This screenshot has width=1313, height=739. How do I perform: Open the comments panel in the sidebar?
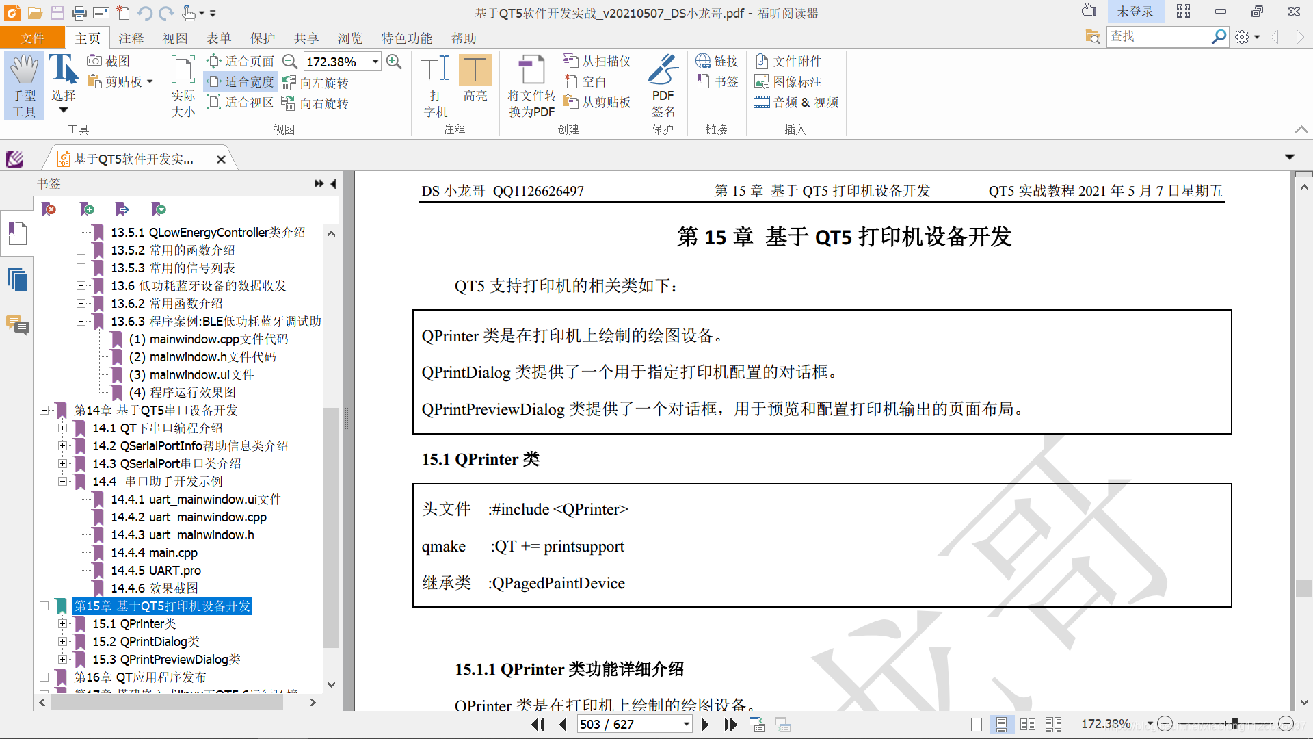click(x=17, y=324)
